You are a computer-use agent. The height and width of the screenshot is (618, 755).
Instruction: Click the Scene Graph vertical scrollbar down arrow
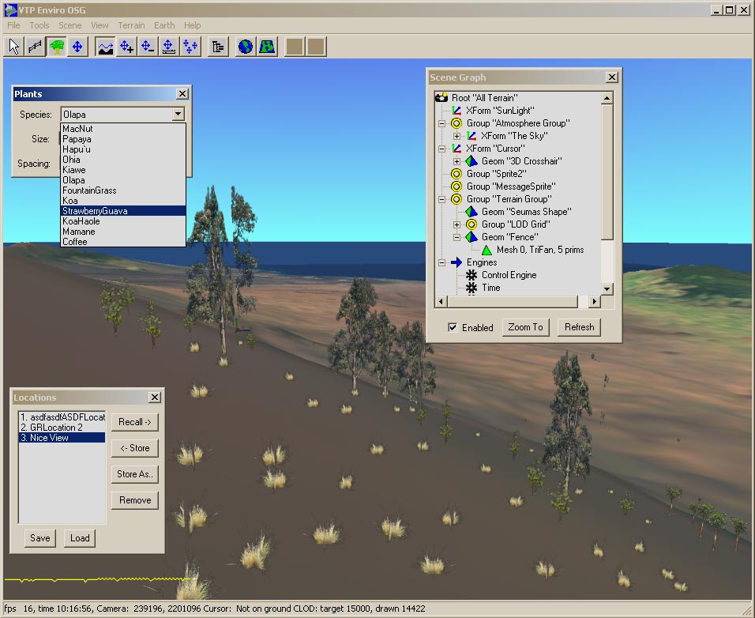click(x=607, y=289)
